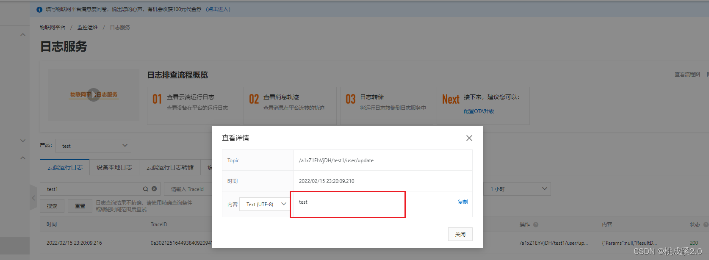Copy content via 复制 link
The height and width of the screenshot is (260, 709).
click(x=463, y=202)
